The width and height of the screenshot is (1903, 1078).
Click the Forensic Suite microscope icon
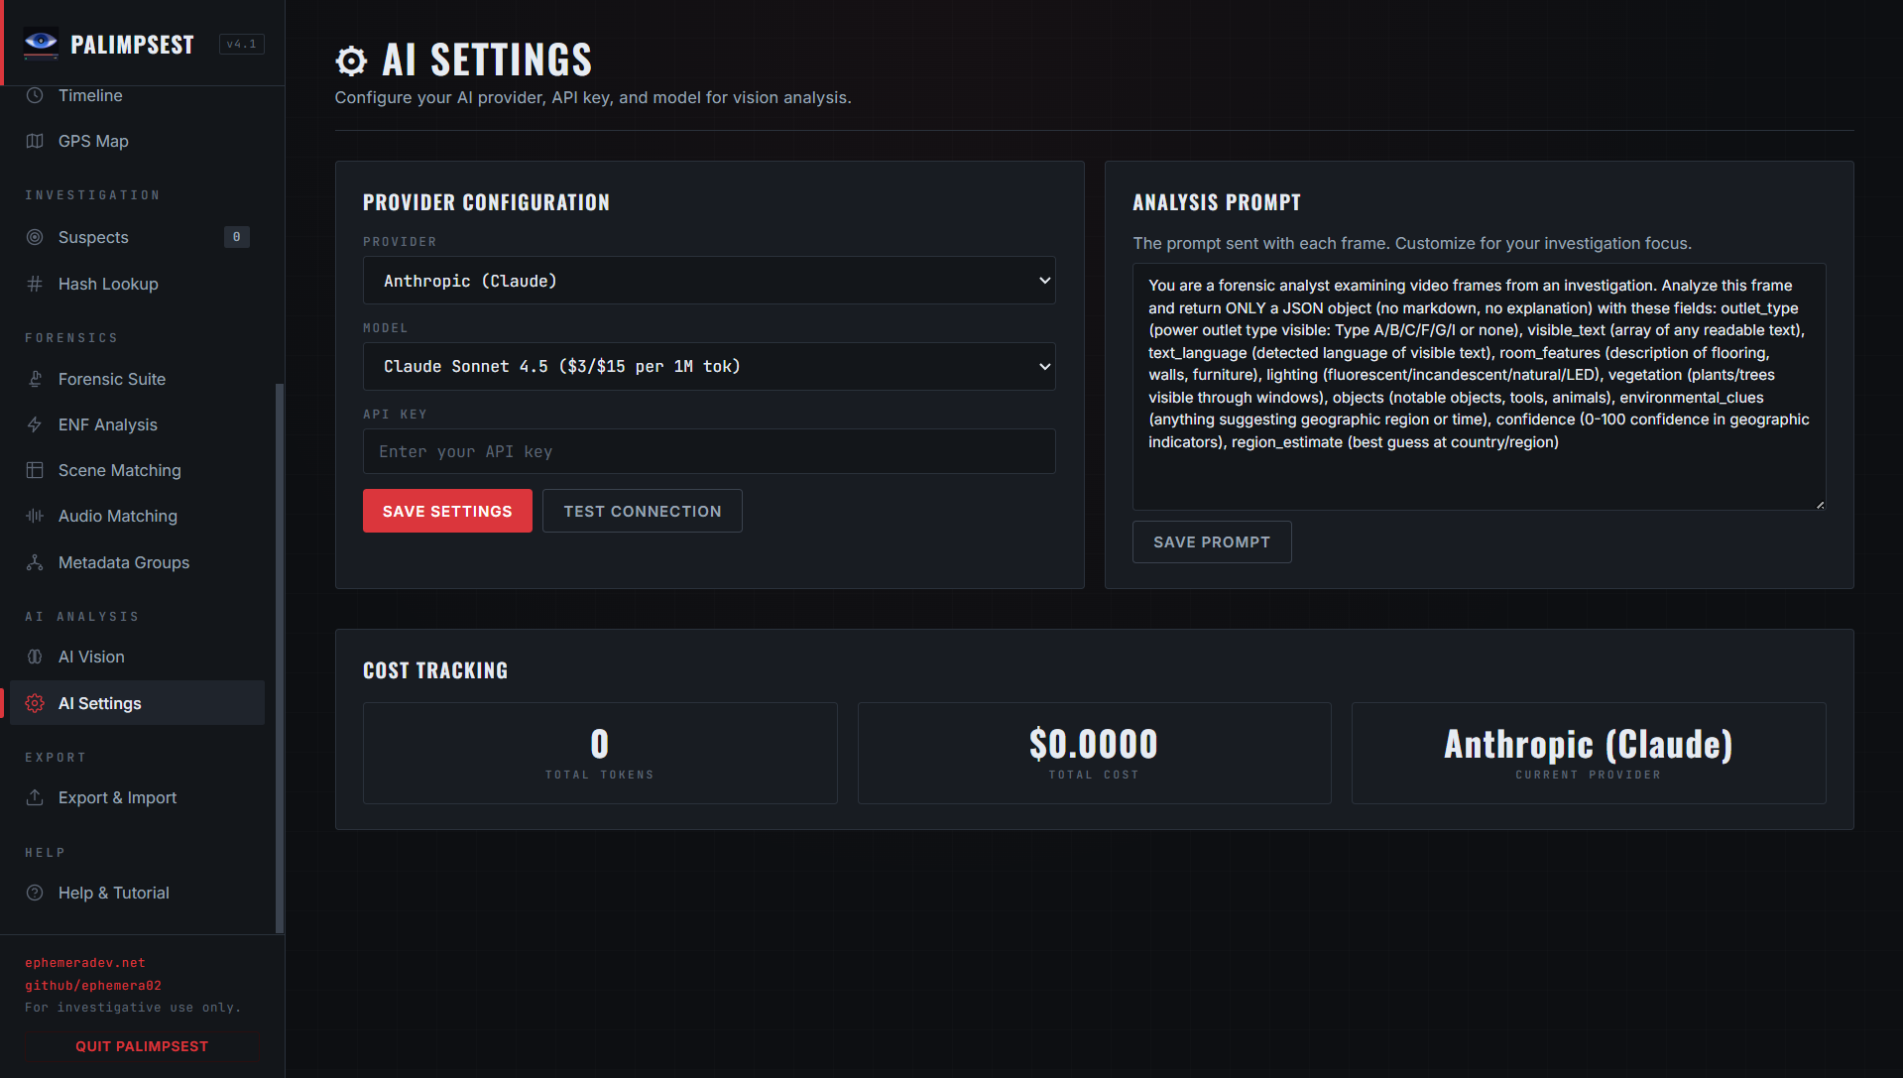click(35, 379)
